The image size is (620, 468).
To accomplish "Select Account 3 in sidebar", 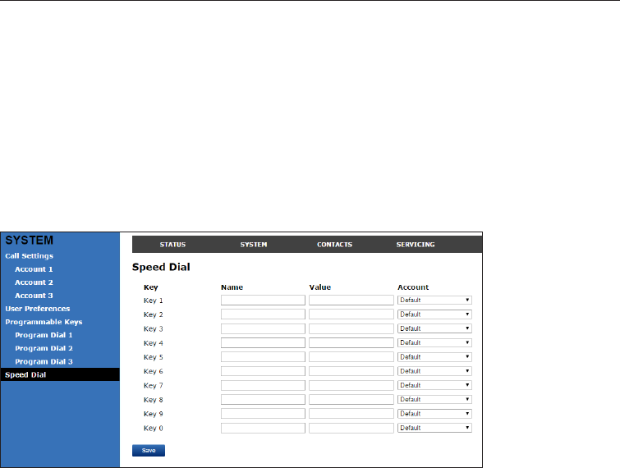I will (x=34, y=296).
